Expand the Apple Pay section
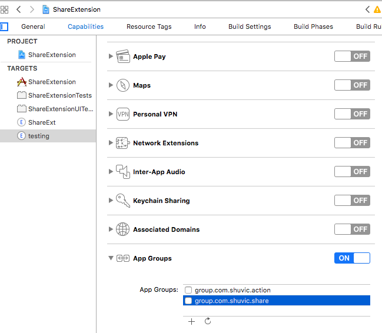The width and height of the screenshot is (382, 333). click(111, 56)
